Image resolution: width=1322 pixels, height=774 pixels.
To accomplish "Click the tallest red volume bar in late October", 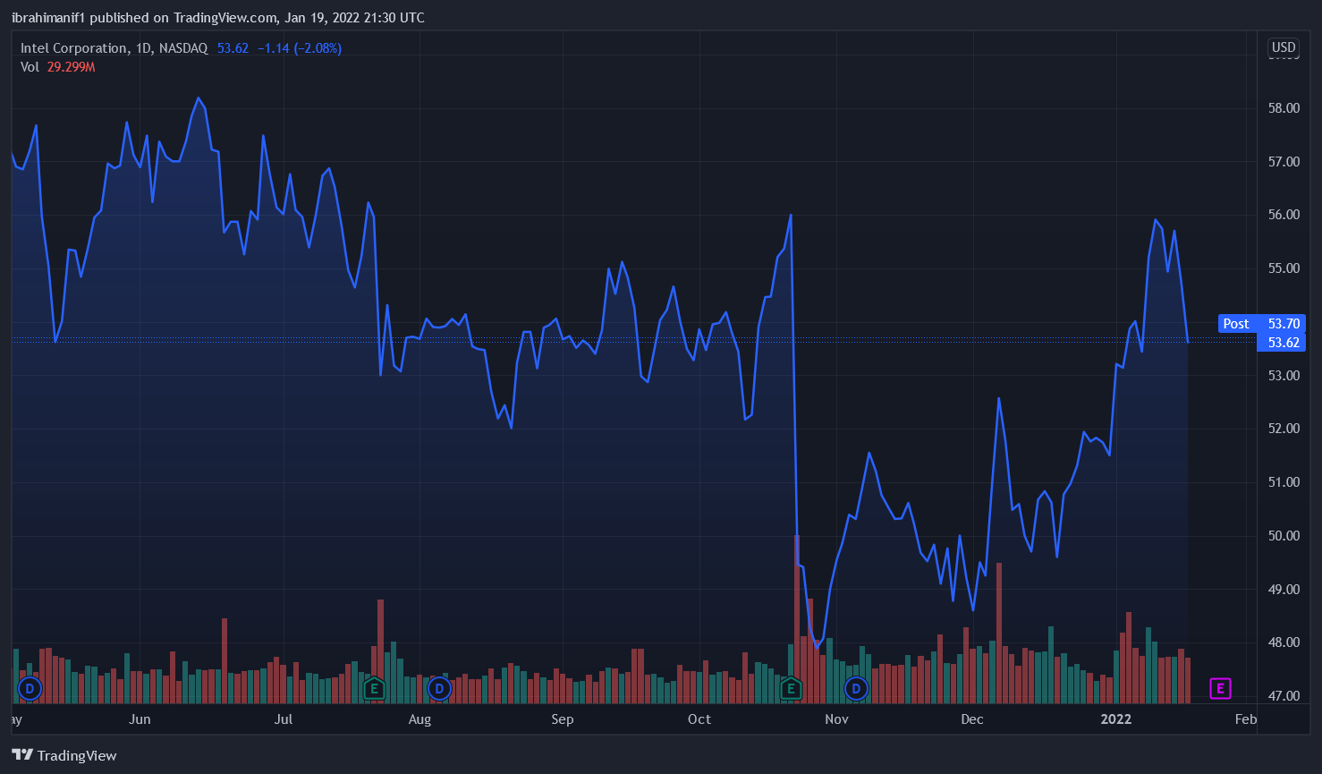I will click(796, 617).
